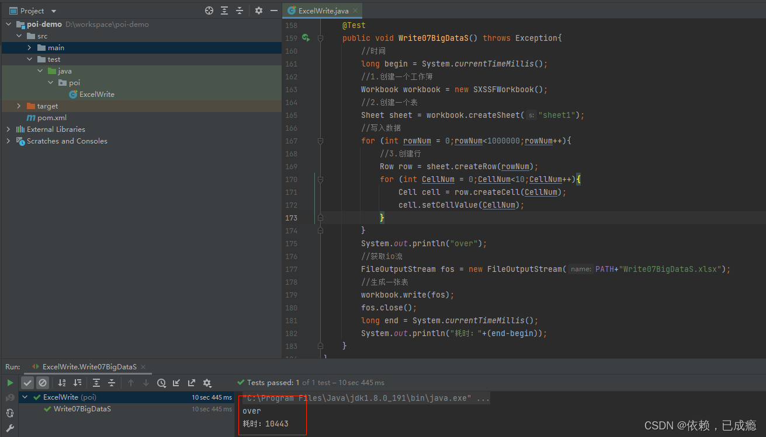766x437 pixels.
Task: Click the SXSSFWorkbook constructor call in the code
Action: (x=508, y=90)
